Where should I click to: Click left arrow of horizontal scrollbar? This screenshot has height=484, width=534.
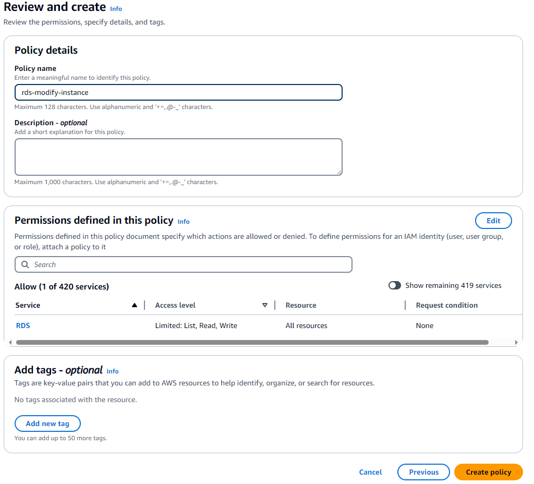[x=10, y=343]
